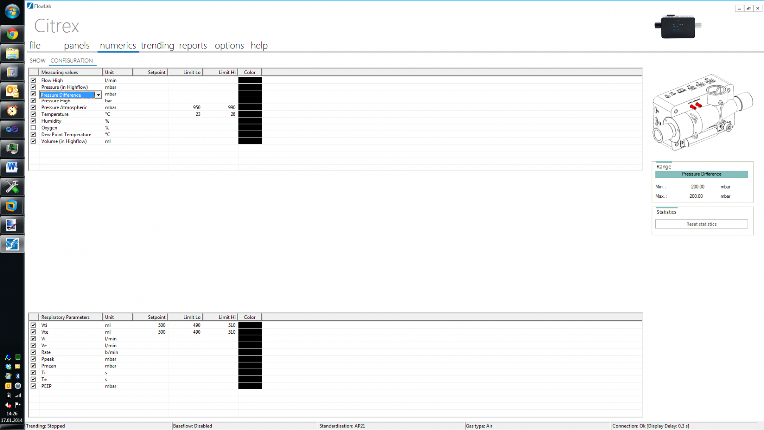Unmute the volume via the tray speaker icon
Screen dimensions: 764x430
click(x=8, y=405)
